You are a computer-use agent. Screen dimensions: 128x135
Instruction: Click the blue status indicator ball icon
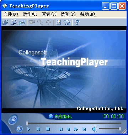pyautogui.click(x=51, y=116)
